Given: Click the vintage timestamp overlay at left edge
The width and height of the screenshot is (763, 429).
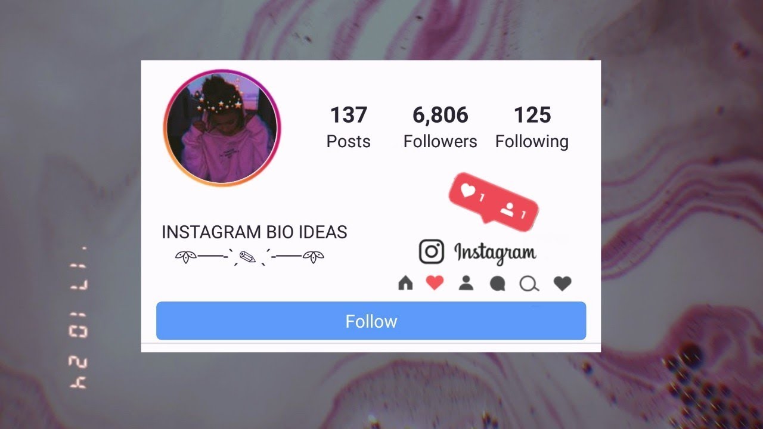Looking at the screenshot, I should pos(79,316).
